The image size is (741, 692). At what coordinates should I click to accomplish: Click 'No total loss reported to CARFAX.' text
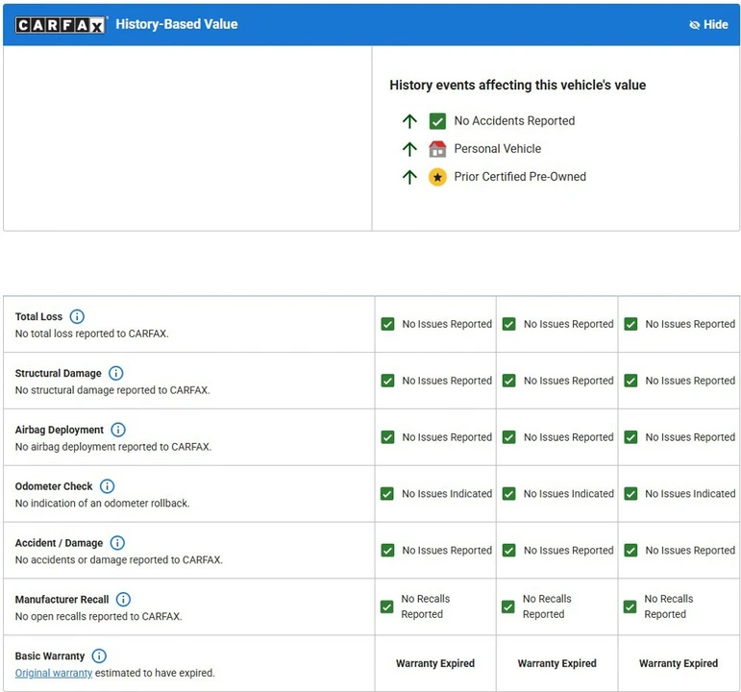(91, 334)
